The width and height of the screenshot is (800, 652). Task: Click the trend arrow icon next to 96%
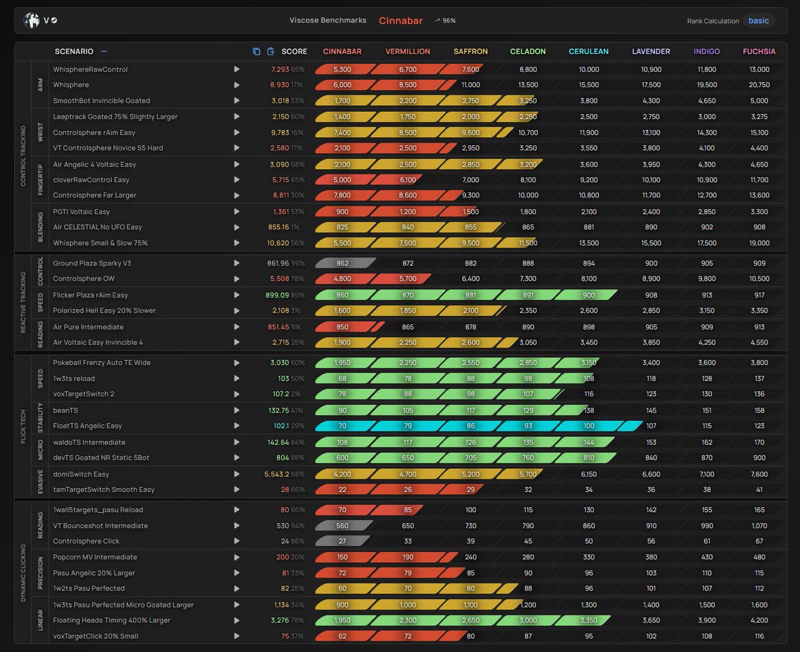pyautogui.click(x=437, y=20)
